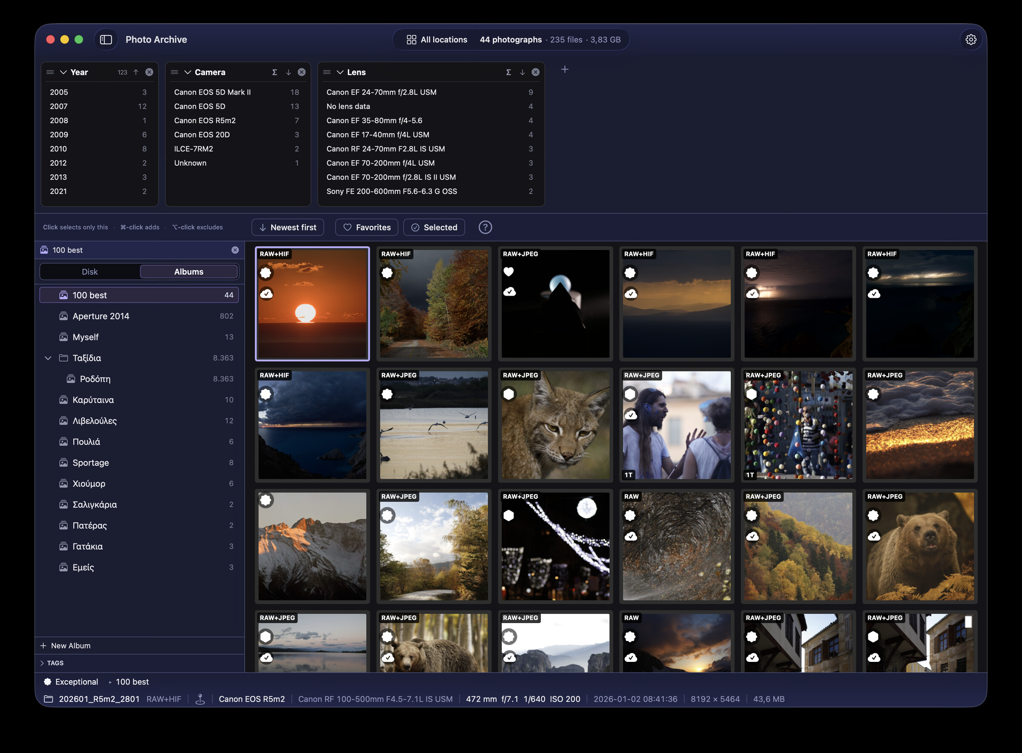This screenshot has height=753, width=1022.
Task: Toggle Newest first sort order
Action: [287, 227]
